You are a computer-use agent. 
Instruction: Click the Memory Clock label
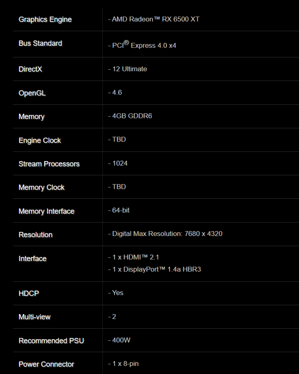[42, 187]
